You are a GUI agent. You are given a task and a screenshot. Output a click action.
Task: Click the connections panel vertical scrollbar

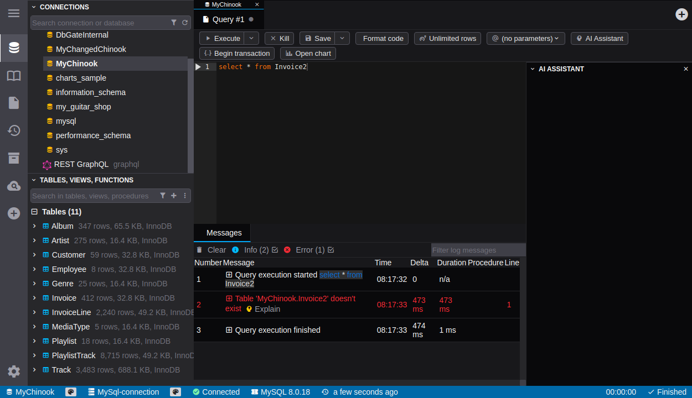(x=190, y=111)
